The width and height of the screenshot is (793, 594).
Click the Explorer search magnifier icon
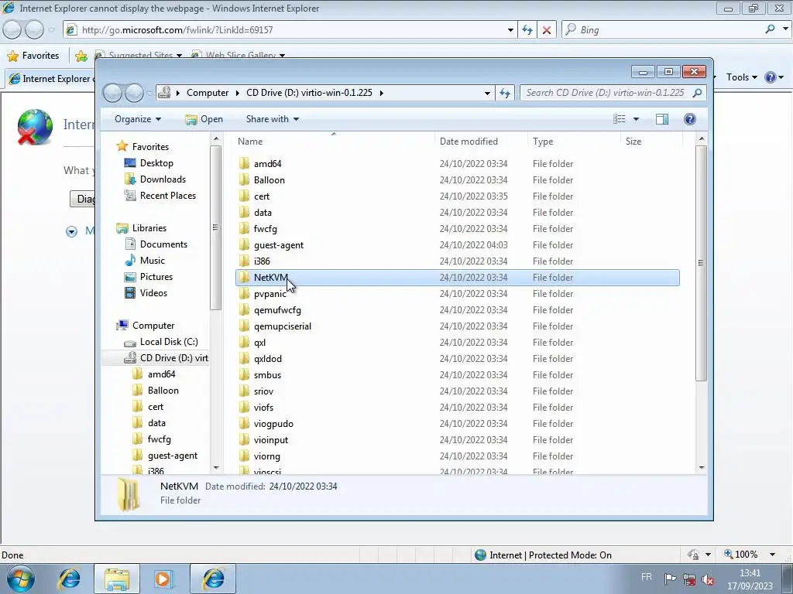click(x=698, y=93)
